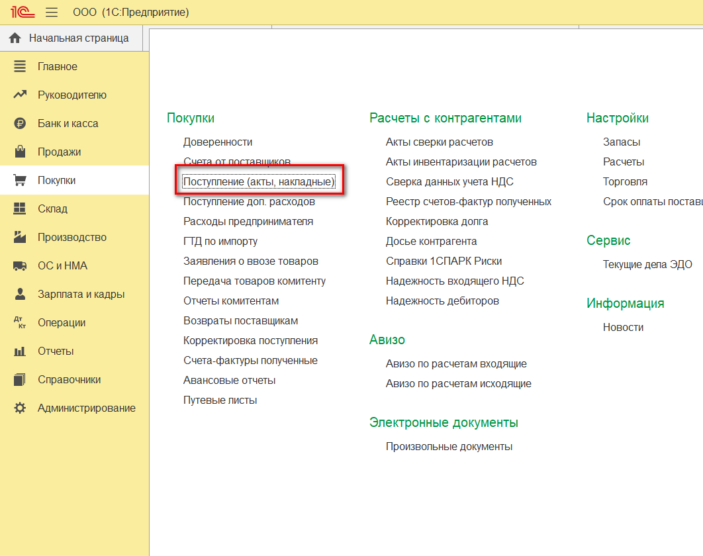The height and width of the screenshot is (556, 703).
Task: Open the Начальная страница tab
Action: click(78, 38)
